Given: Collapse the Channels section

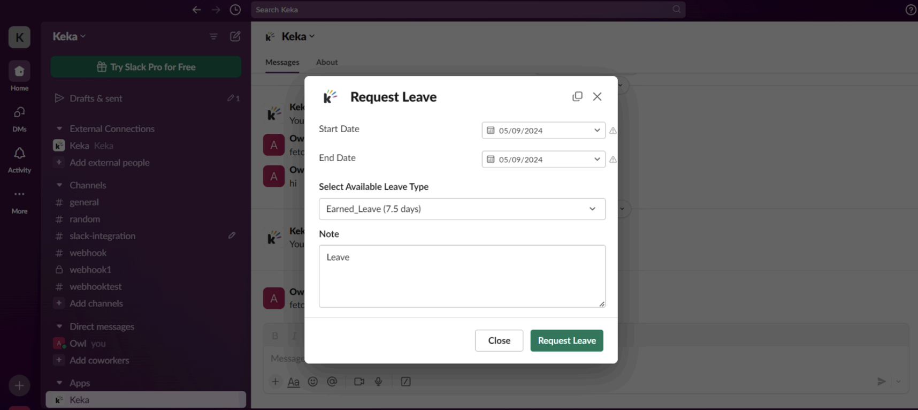Looking at the screenshot, I should 59,185.
